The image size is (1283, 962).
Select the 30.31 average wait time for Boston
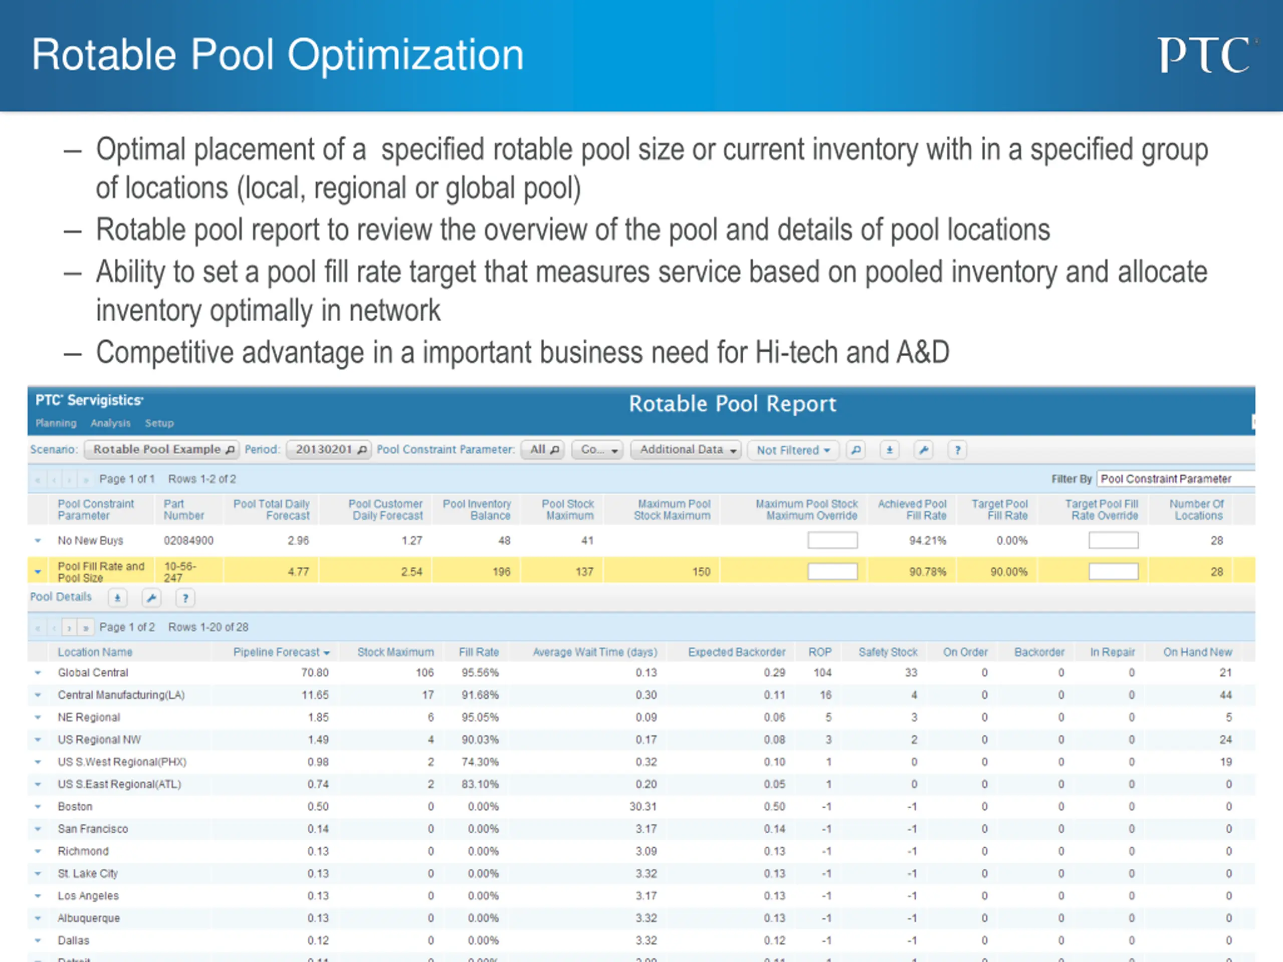click(x=643, y=807)
